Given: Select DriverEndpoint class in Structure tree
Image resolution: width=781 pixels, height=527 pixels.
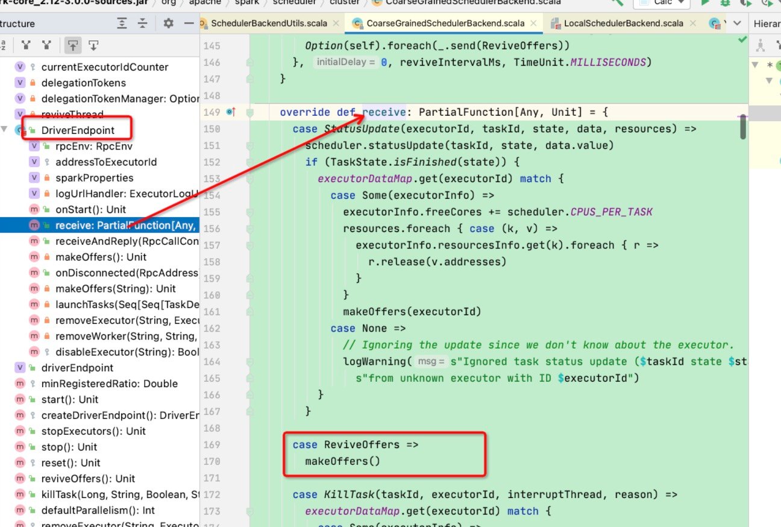Looking at the screenshot, I should point(78,130).
